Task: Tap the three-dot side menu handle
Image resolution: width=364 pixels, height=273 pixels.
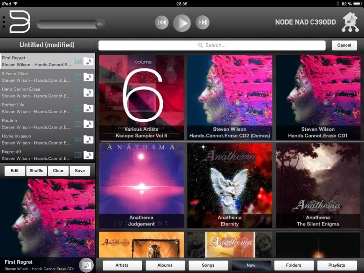Action: pos(3,22)
